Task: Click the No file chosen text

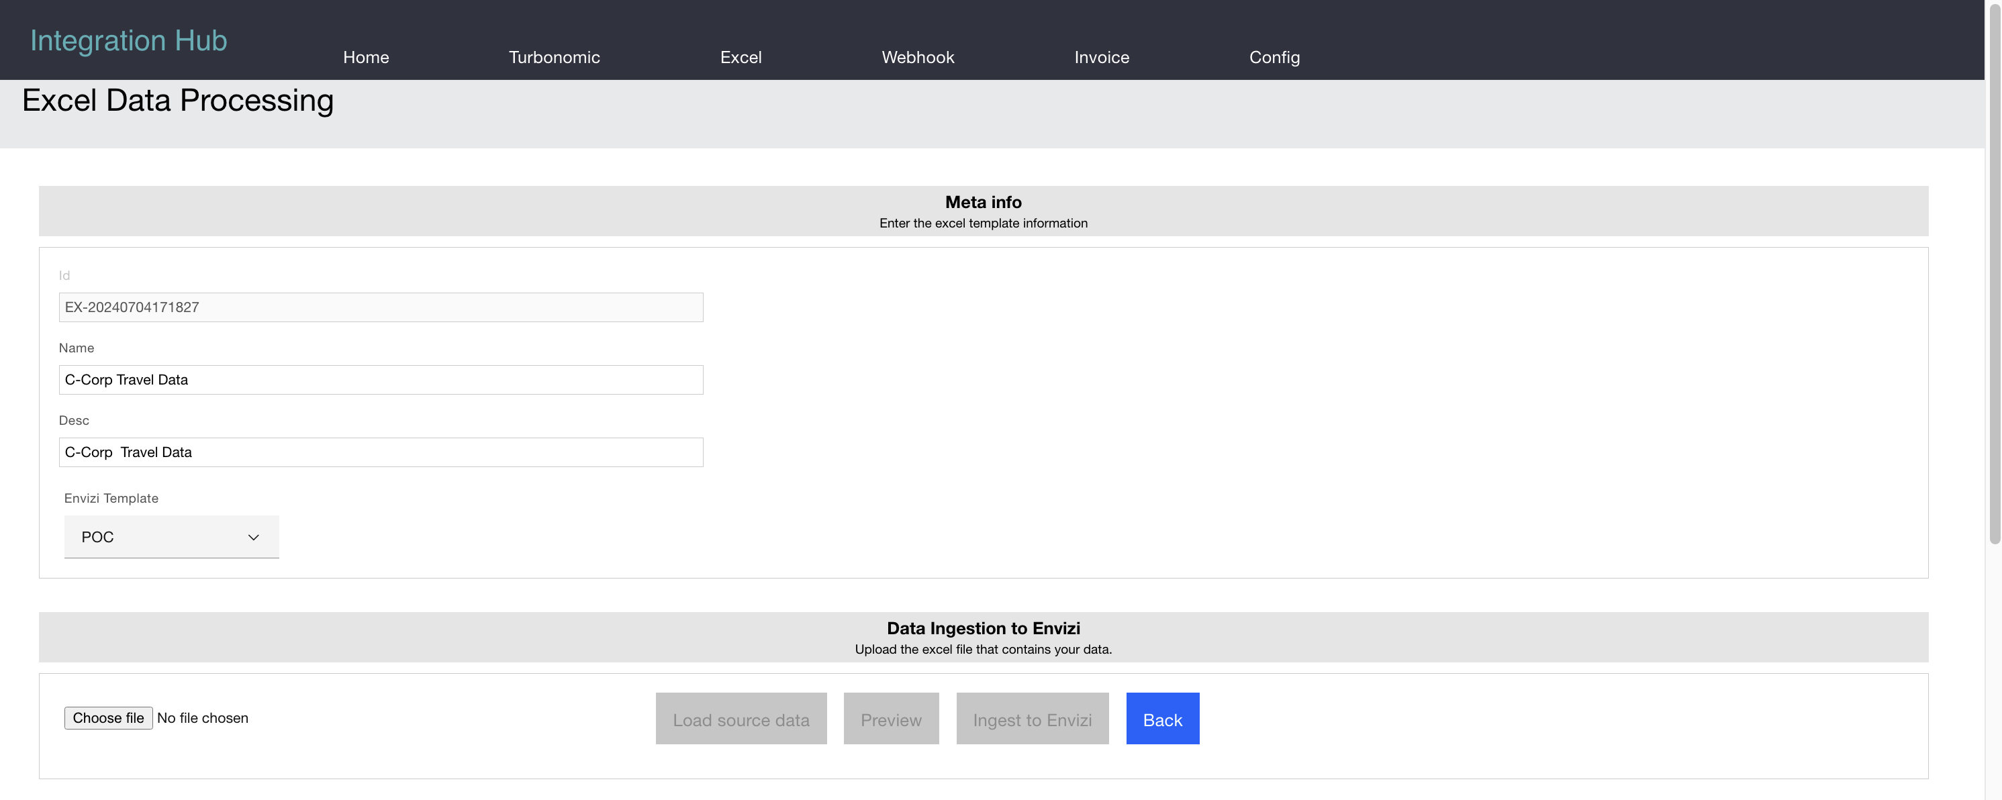Action: [203, 718]
